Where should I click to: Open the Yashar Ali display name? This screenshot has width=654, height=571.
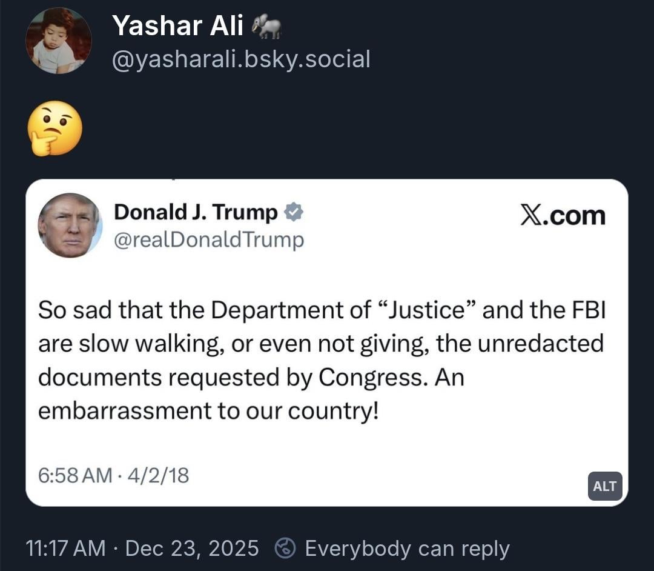coord(178,25)
